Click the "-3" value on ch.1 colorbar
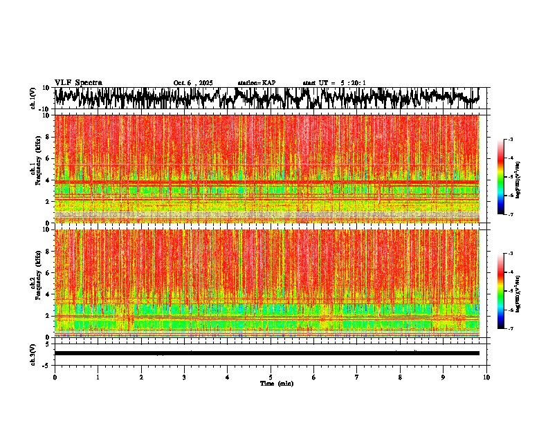This screenshot has height=423, width=548. (510, 139)
